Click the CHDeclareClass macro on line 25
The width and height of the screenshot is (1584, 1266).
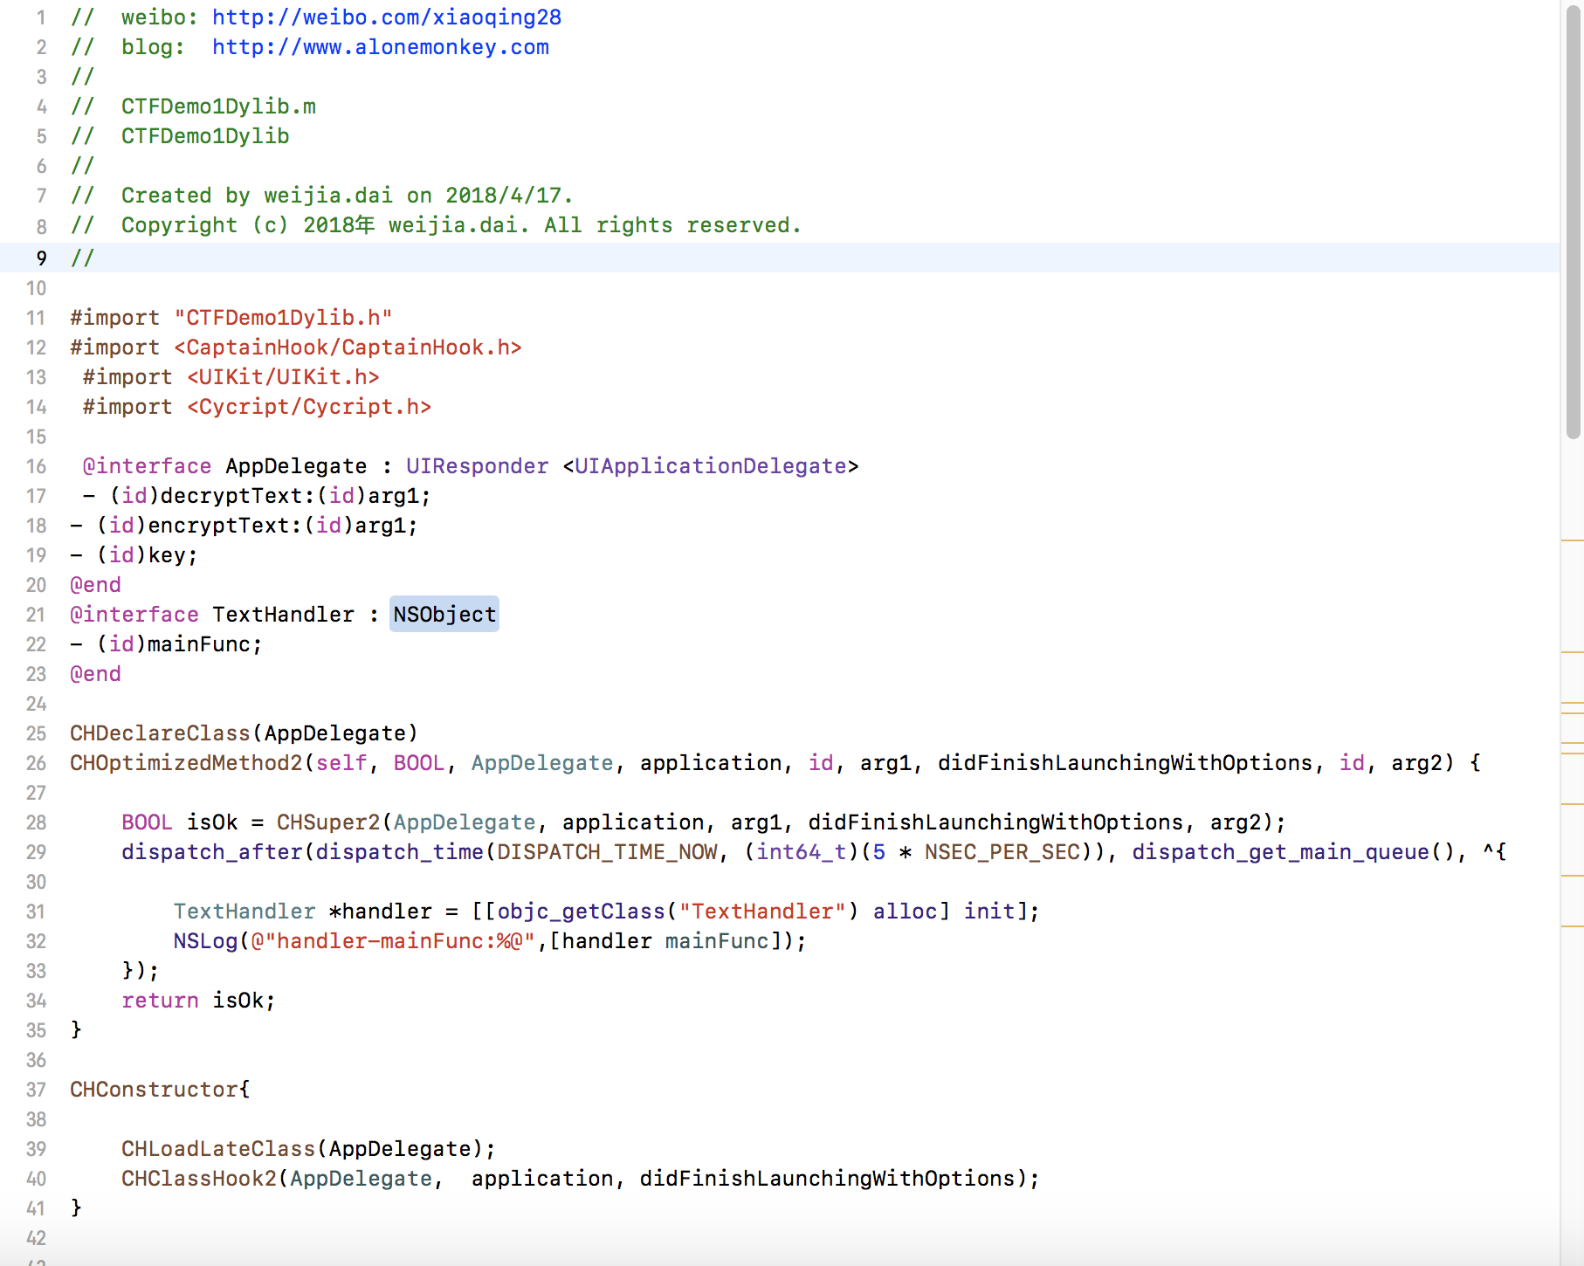pos(160,733)
